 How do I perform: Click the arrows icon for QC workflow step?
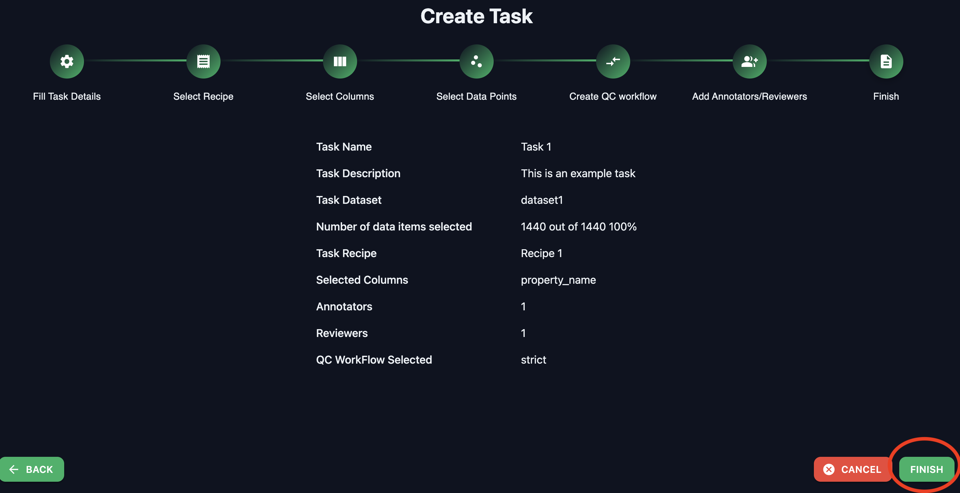coord(613,61)
